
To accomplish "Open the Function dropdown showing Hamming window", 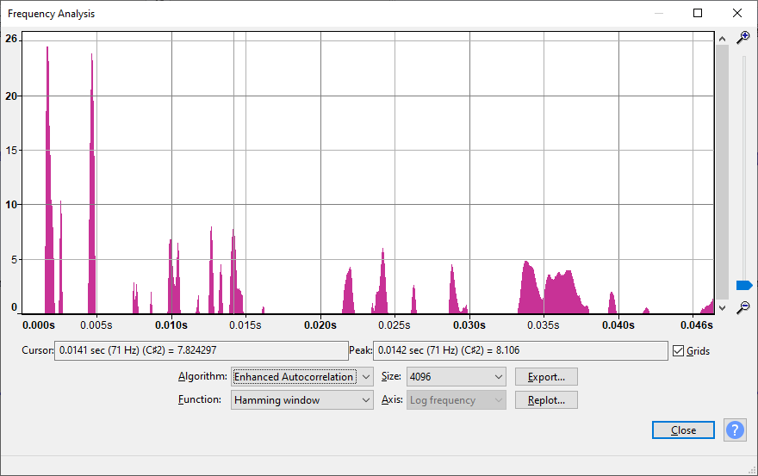I will point(301,400).
